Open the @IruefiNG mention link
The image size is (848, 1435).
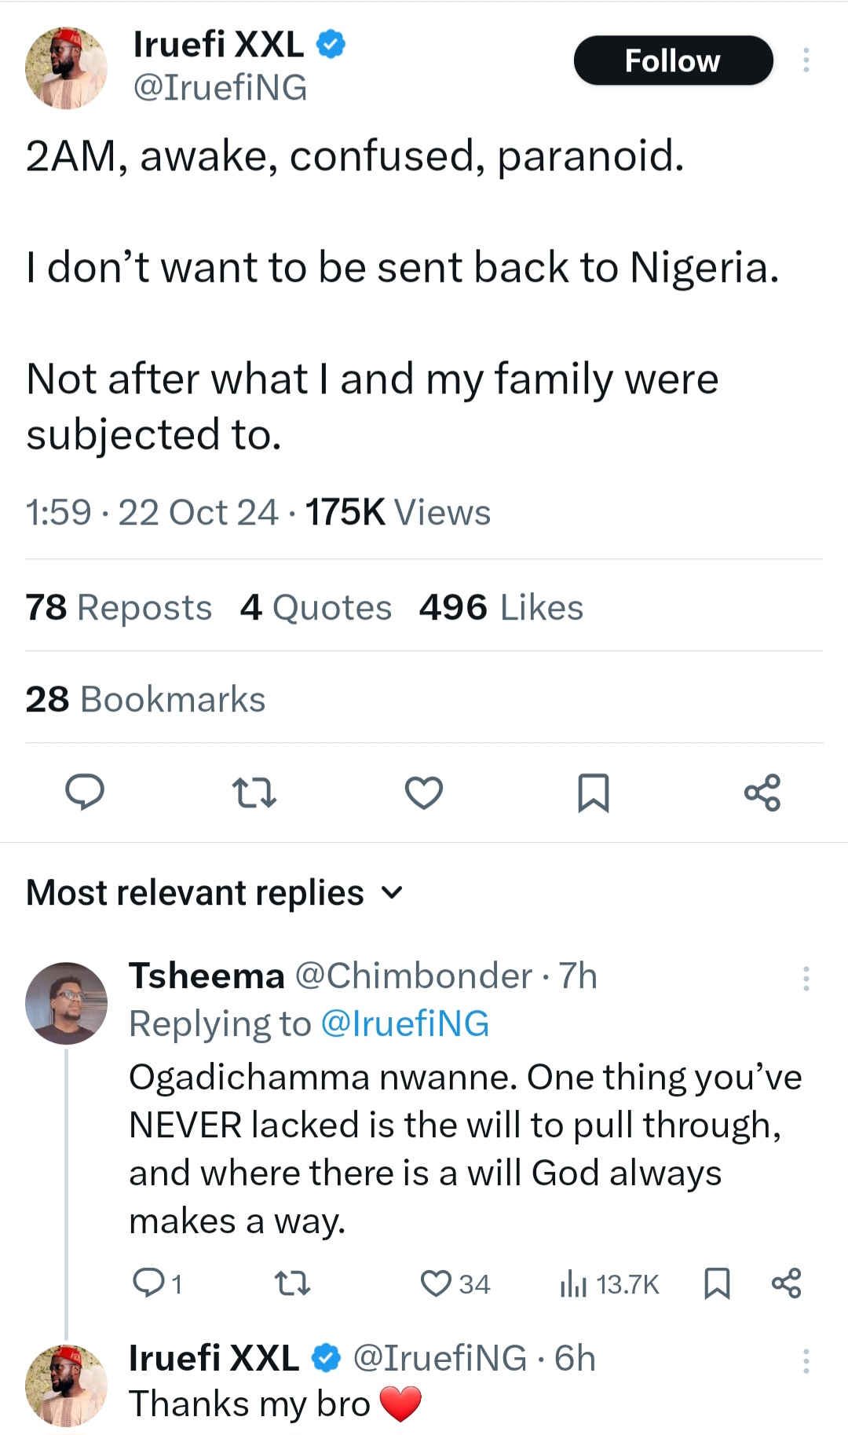pos(405,1023)
